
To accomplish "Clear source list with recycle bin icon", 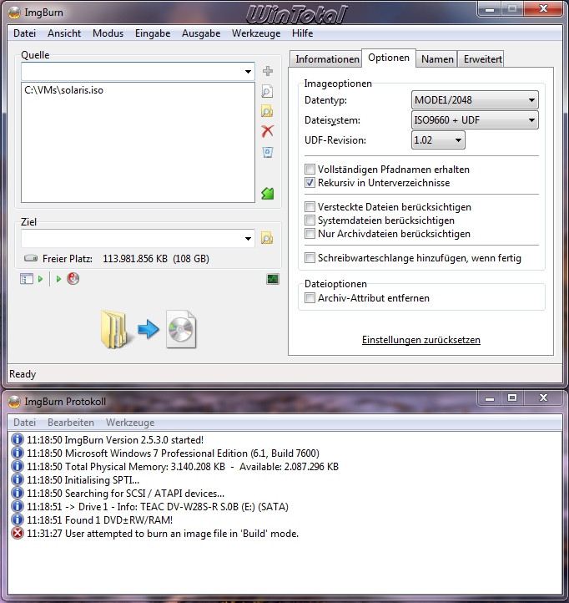I will [268, 152].
